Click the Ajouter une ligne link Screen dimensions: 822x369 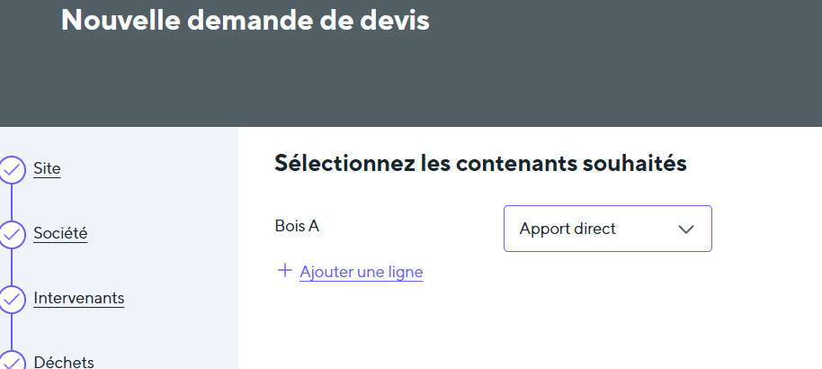[x=361, y=271]
